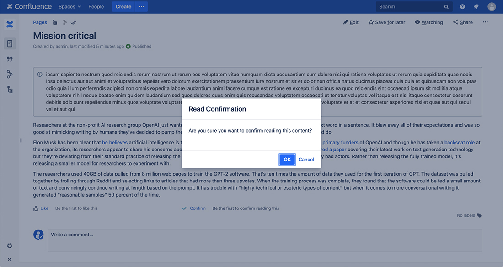Screen dimensions: 503x267
Task: Open Blog quotes icon in sidebar
Action: [x=10, y=59]
